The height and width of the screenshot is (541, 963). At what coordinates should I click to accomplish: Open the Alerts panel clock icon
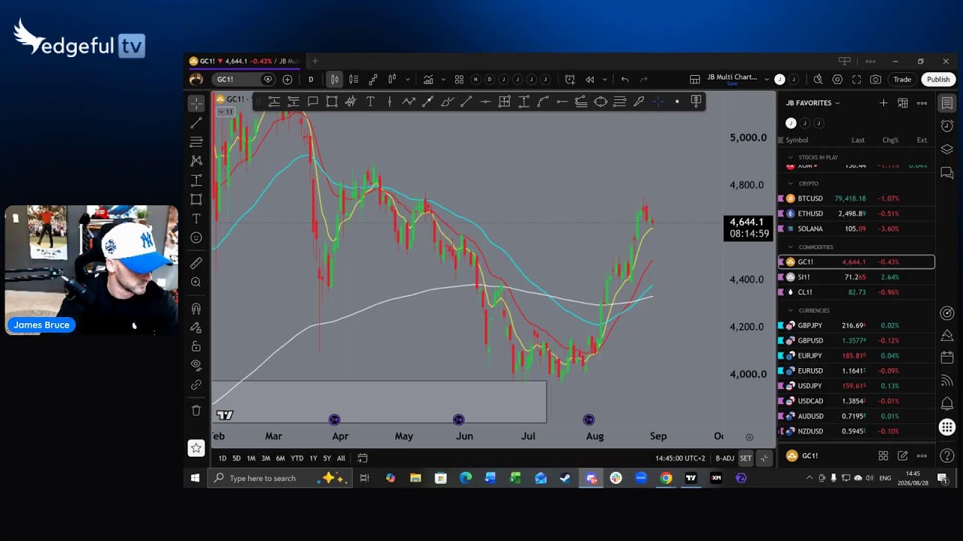947,125
